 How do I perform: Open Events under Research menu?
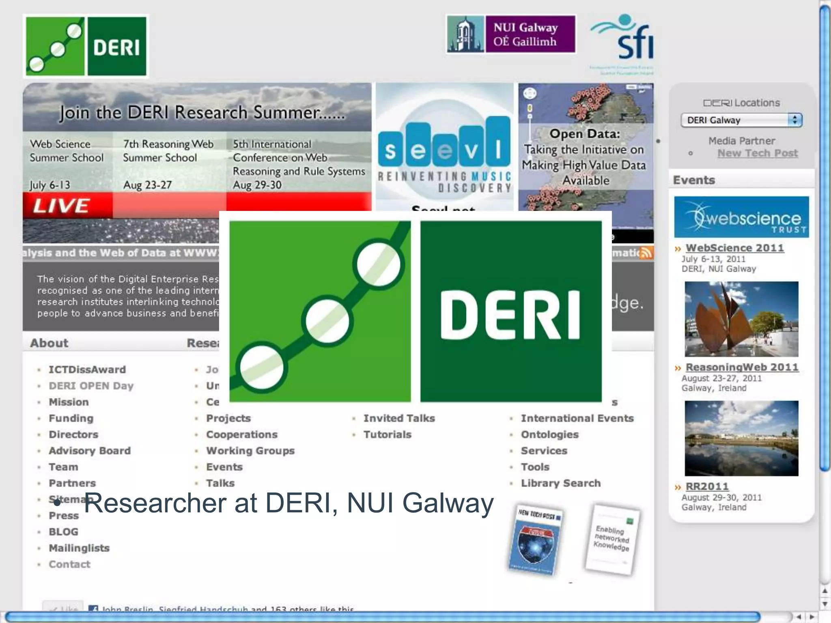pyautogui.click(x=224, y=467)
